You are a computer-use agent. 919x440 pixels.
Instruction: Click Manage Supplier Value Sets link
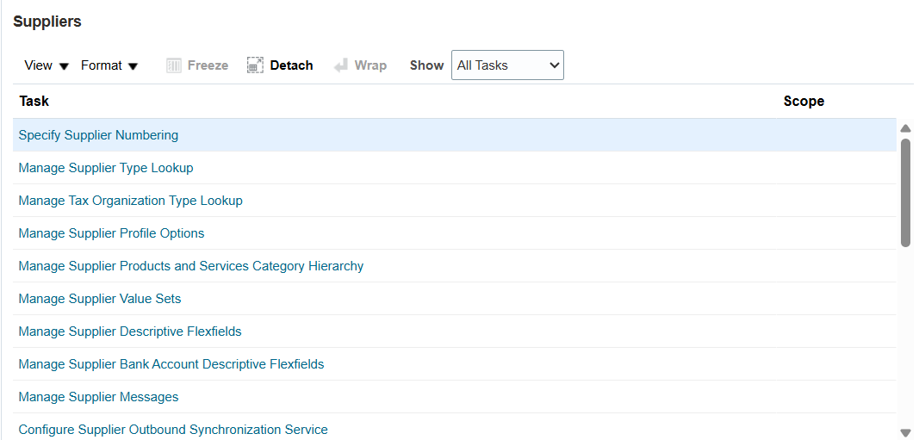point(100,299)
